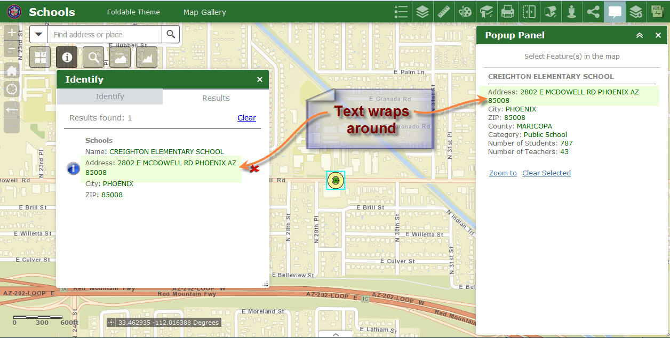Click the coordinates 33.462935 -112.016388 Degrees
This screenshot has height=338, width=670.
169,323
